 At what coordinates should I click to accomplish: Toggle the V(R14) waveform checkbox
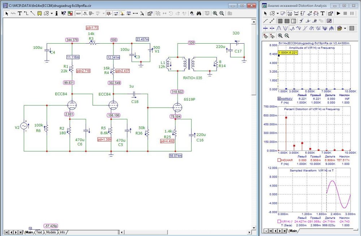click(279, 221)
